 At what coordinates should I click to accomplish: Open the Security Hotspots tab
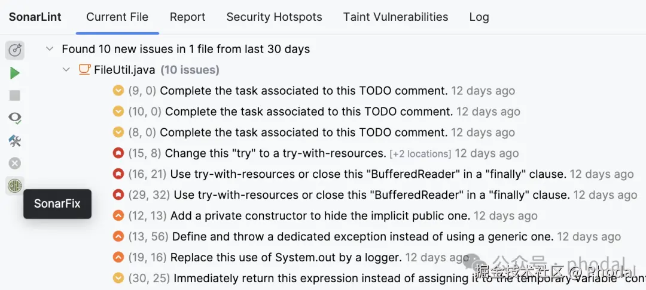point(274,17)
